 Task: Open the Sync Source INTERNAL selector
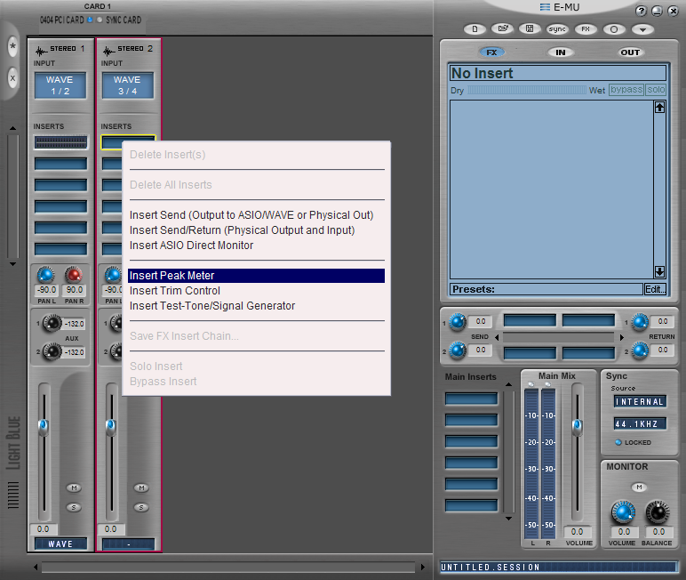(x=640, y=402)
